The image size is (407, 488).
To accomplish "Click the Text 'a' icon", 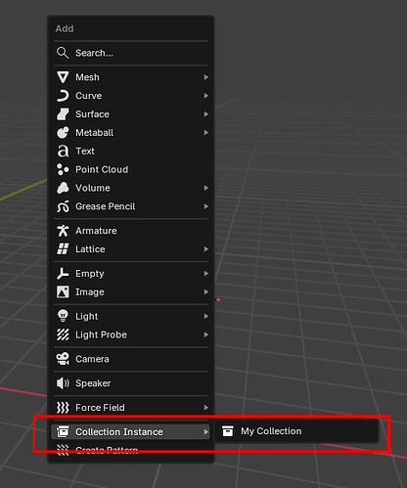I will tap(63, 152).
